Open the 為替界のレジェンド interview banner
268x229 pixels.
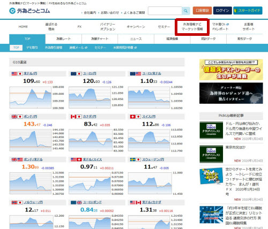click(231, 93)
